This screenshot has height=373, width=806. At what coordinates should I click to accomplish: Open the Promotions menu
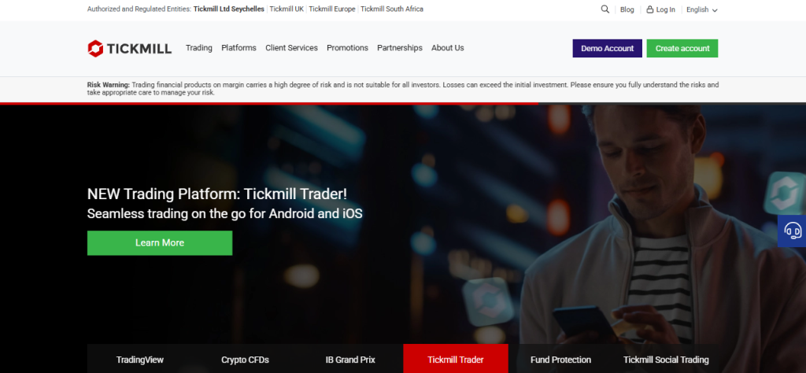point(347,48)
